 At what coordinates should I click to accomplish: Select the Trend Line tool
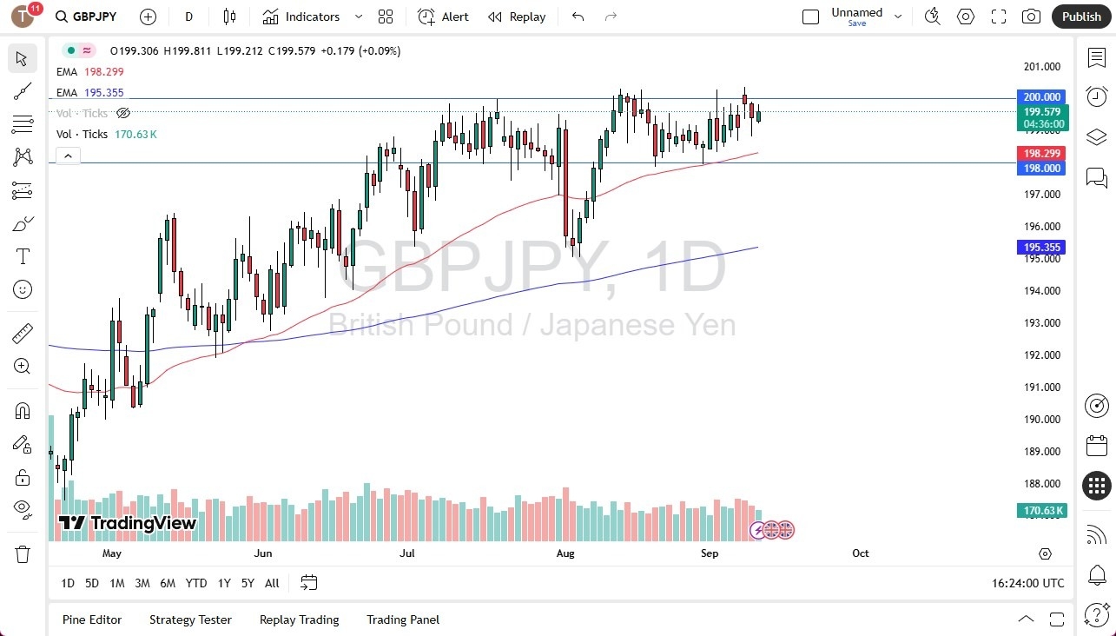click(23, 90)
